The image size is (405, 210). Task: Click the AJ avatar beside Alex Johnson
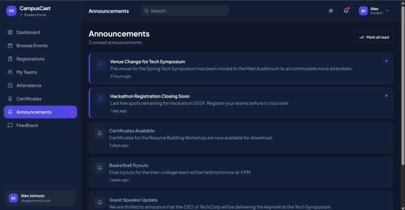click(13, 198)
